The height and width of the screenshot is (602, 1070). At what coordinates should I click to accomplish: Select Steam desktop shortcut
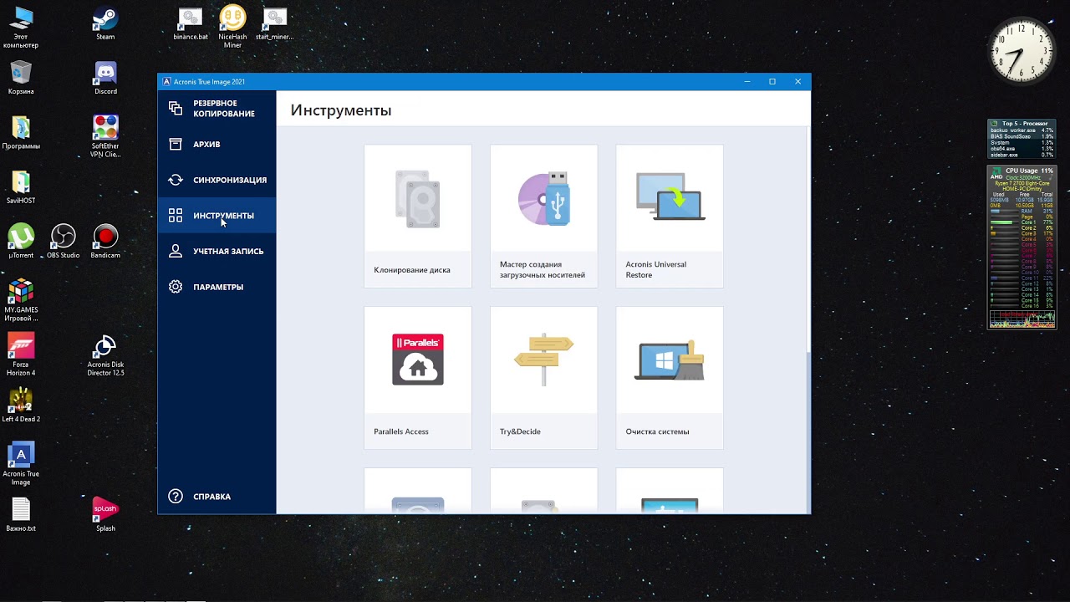105,24
